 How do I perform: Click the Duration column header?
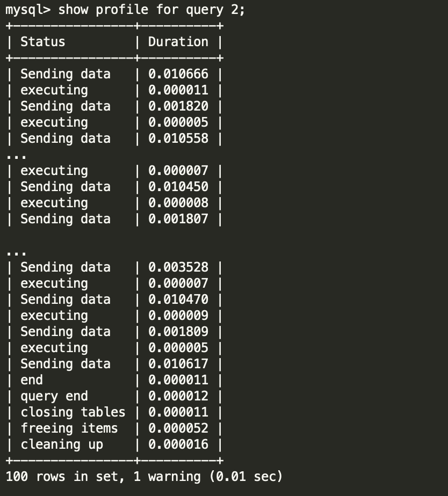point(178,42)
